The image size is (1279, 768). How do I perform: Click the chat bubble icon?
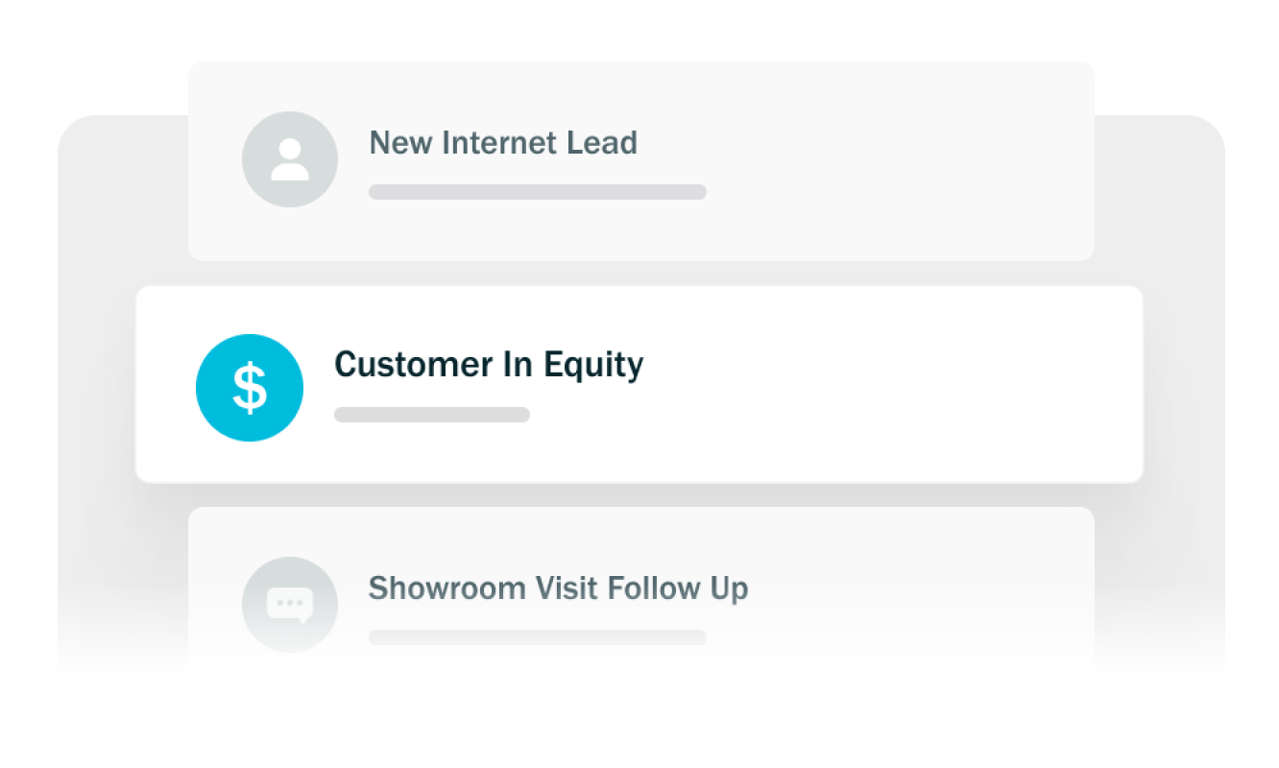point(289,605)
